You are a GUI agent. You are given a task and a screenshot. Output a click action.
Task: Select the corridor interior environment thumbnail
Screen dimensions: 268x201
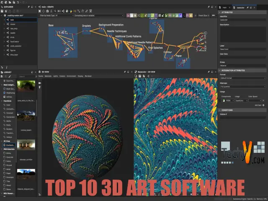(26, 144)
